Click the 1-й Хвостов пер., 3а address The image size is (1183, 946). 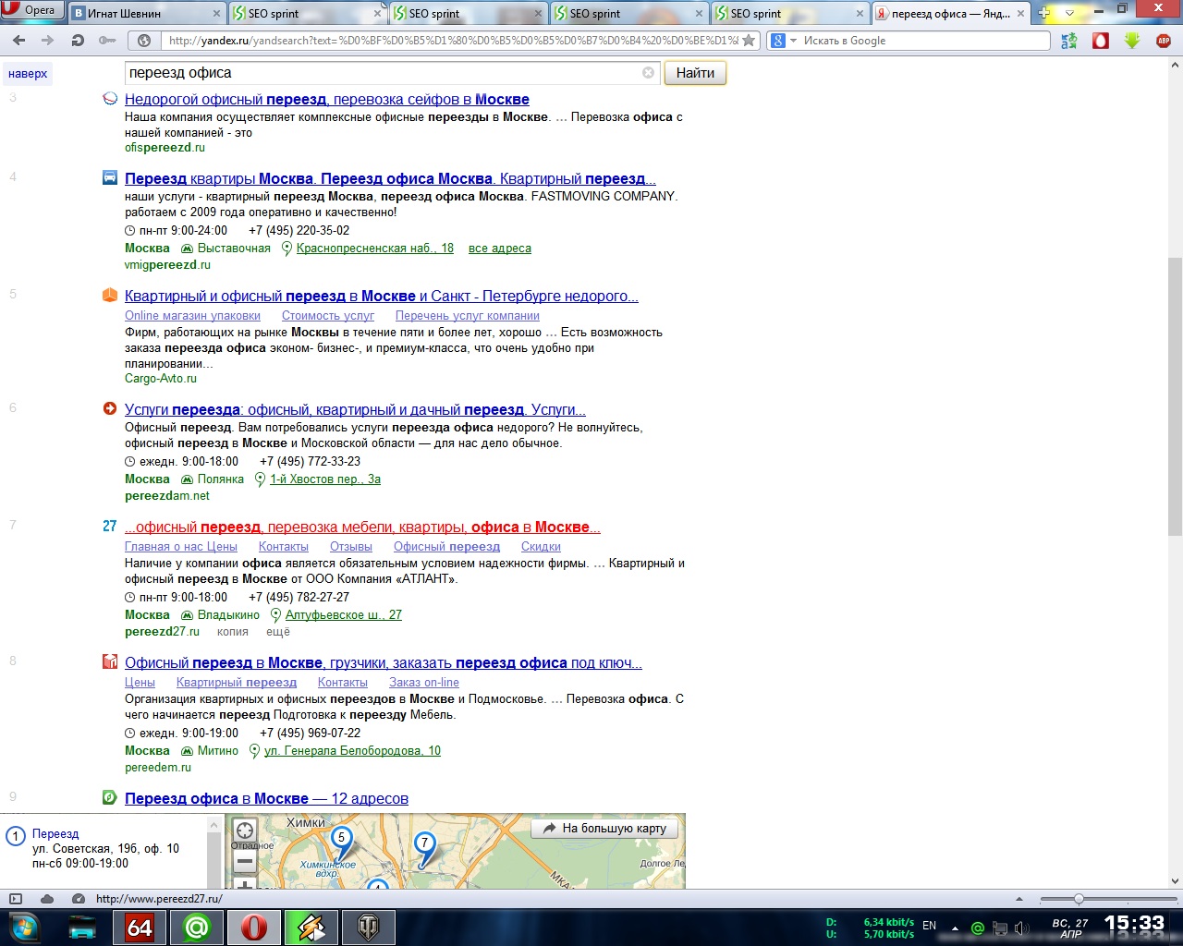pyautogui.click(x=325, y=479)
